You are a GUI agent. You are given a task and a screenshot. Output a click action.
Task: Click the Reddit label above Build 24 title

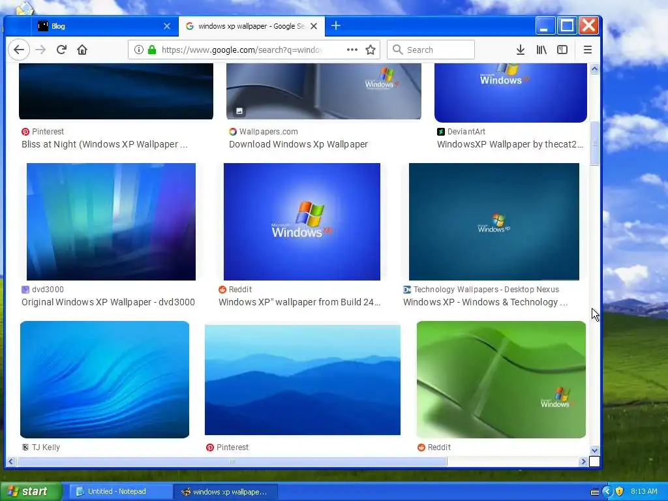pos(240,290)
